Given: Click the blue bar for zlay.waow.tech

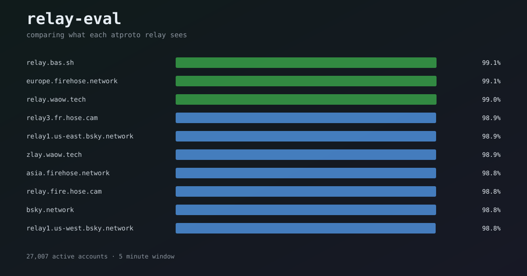Looking at the screenshot, I should (306, 155).
